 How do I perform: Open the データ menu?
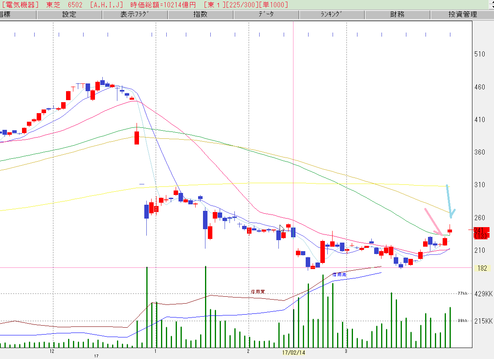point(266,15)
